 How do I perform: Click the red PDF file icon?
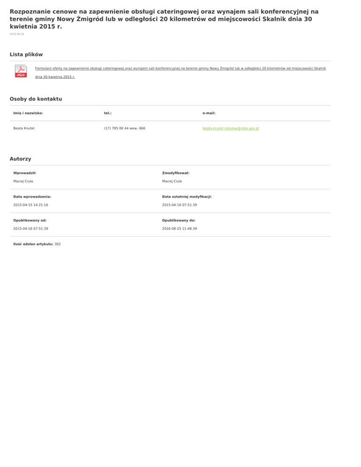coord(21,71)
